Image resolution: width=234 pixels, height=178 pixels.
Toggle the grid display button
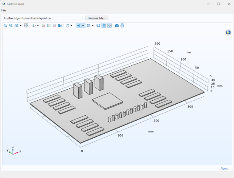coord(104,26)
